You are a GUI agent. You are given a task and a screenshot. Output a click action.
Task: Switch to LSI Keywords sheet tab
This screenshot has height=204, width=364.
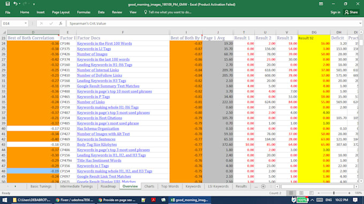[x=218, y=186]
